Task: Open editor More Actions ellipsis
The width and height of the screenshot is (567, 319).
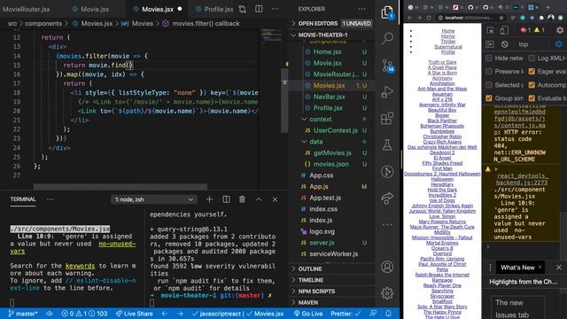Action: (x=276, y=9)
